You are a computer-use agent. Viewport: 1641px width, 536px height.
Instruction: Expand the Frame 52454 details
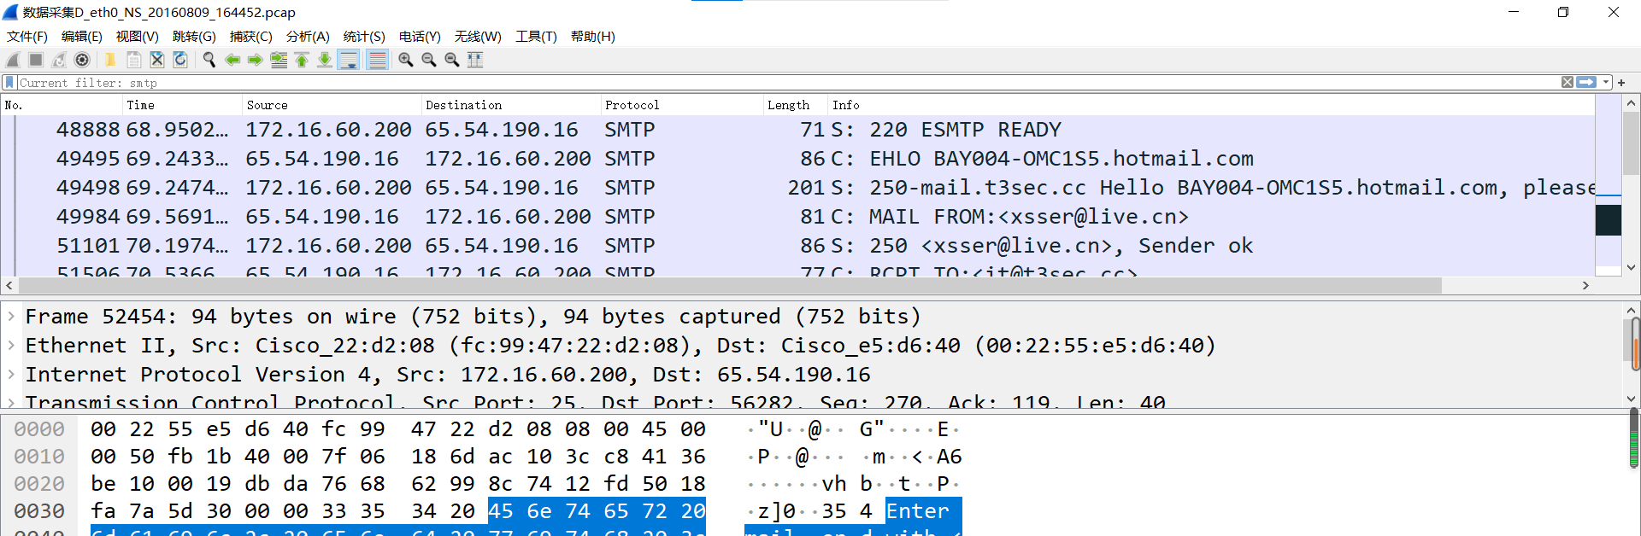point(11,317)
